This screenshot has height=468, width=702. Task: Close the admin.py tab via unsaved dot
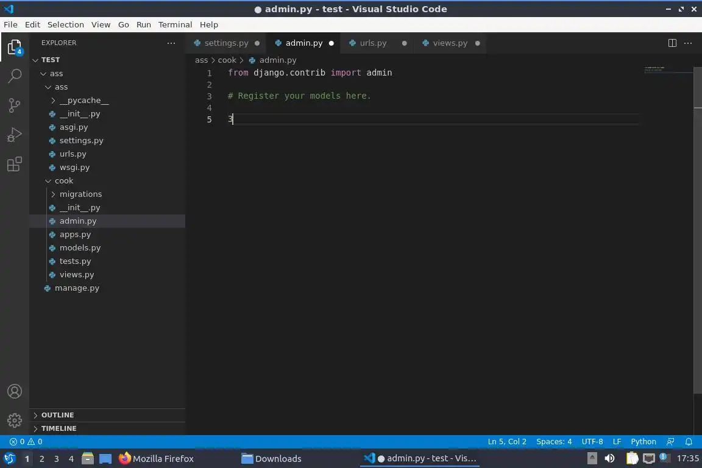coord(331,43)
